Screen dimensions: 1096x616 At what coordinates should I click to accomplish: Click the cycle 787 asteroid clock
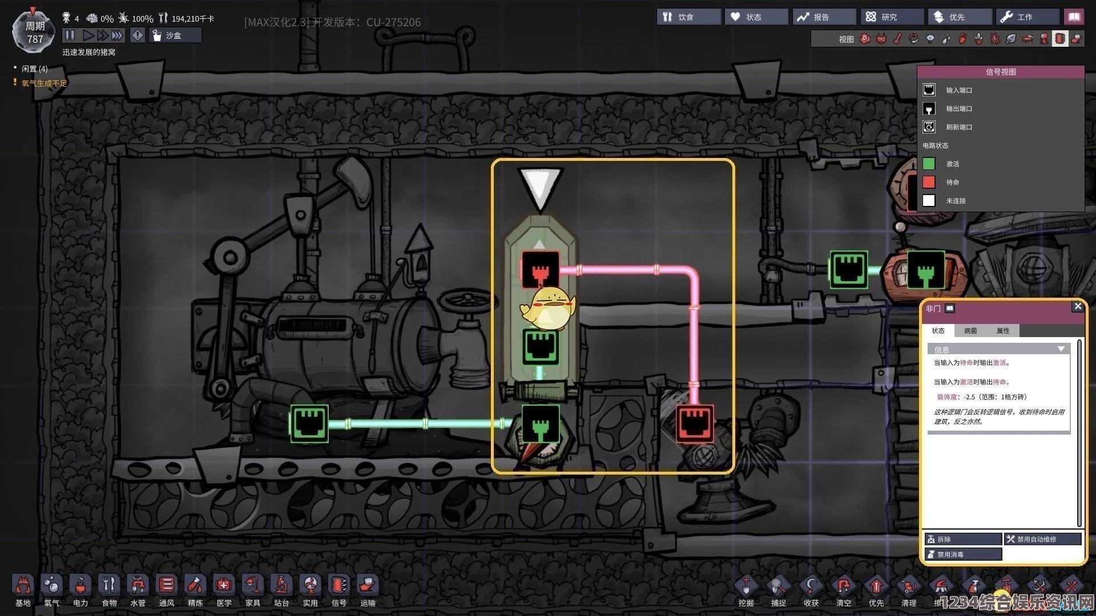point(34,32)
